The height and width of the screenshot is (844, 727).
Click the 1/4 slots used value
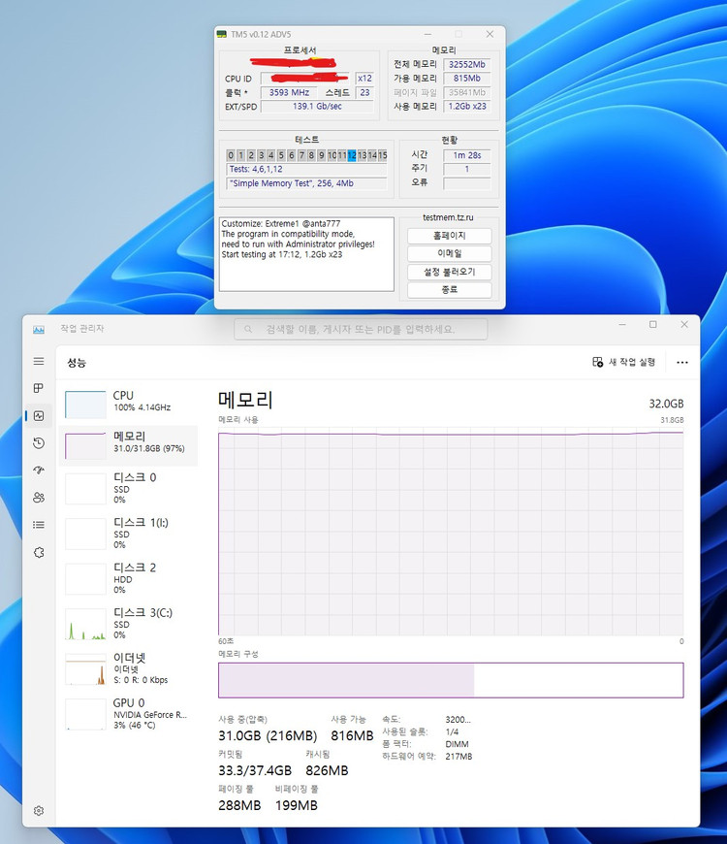coord(452,732)
